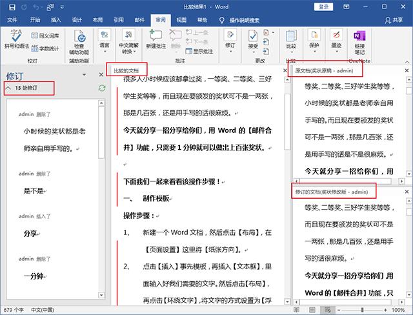413x315 pixels.
Task: Open the 文件 menu tab
Action: pyautogui.click(x=12, y=20)
